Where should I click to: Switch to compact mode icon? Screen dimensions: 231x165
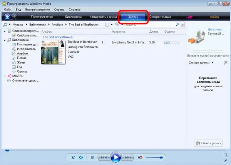[x=225, y=161]
